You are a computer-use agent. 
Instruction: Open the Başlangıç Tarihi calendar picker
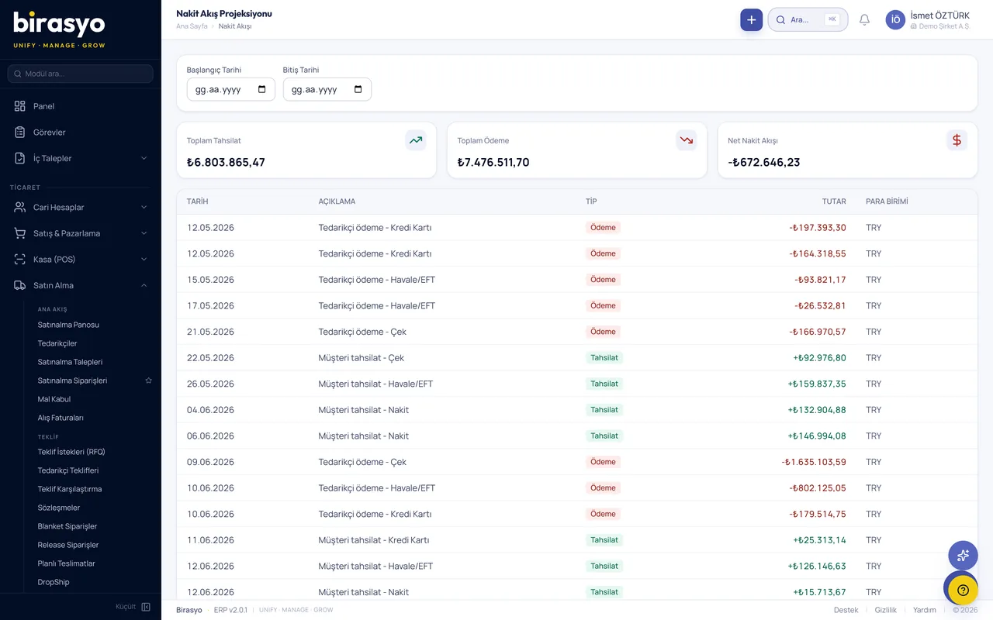261,89
